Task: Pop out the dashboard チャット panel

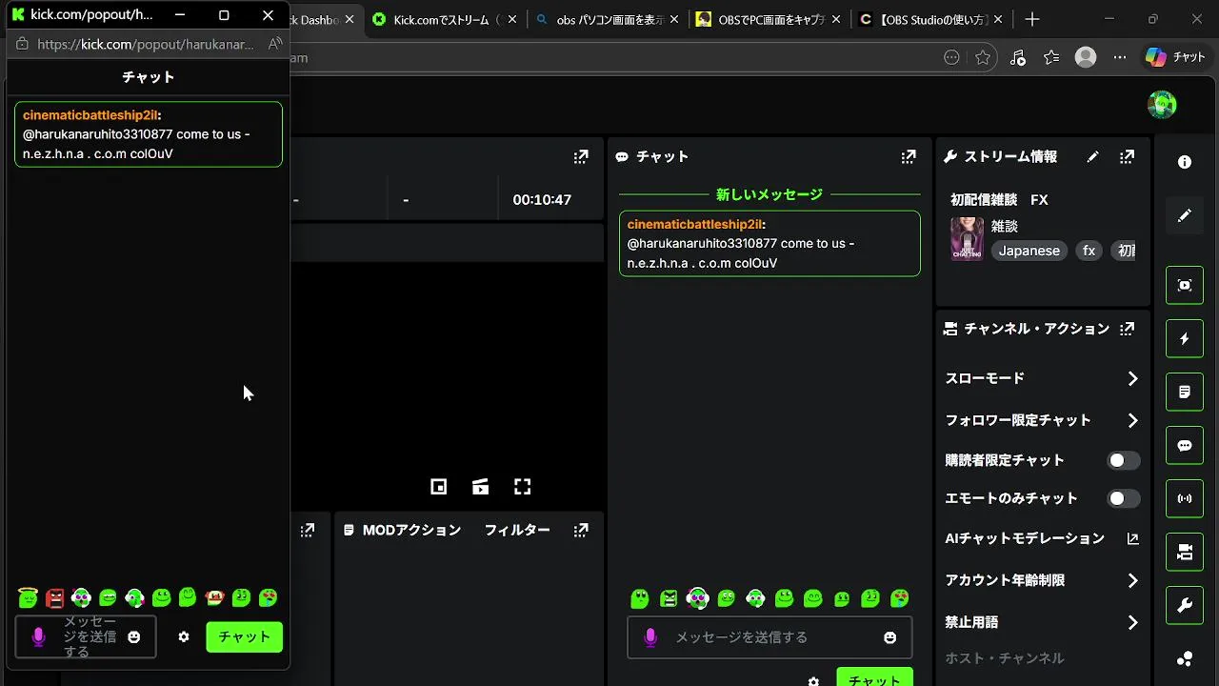Action: (909, 156)
